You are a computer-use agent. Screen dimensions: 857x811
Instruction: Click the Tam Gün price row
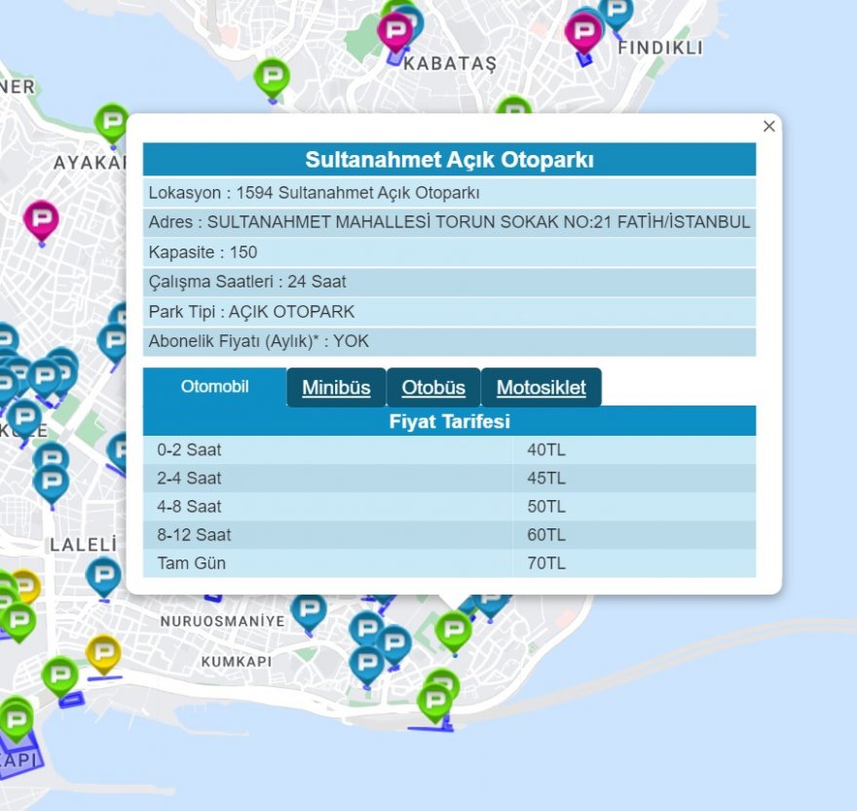pos(449,563)
